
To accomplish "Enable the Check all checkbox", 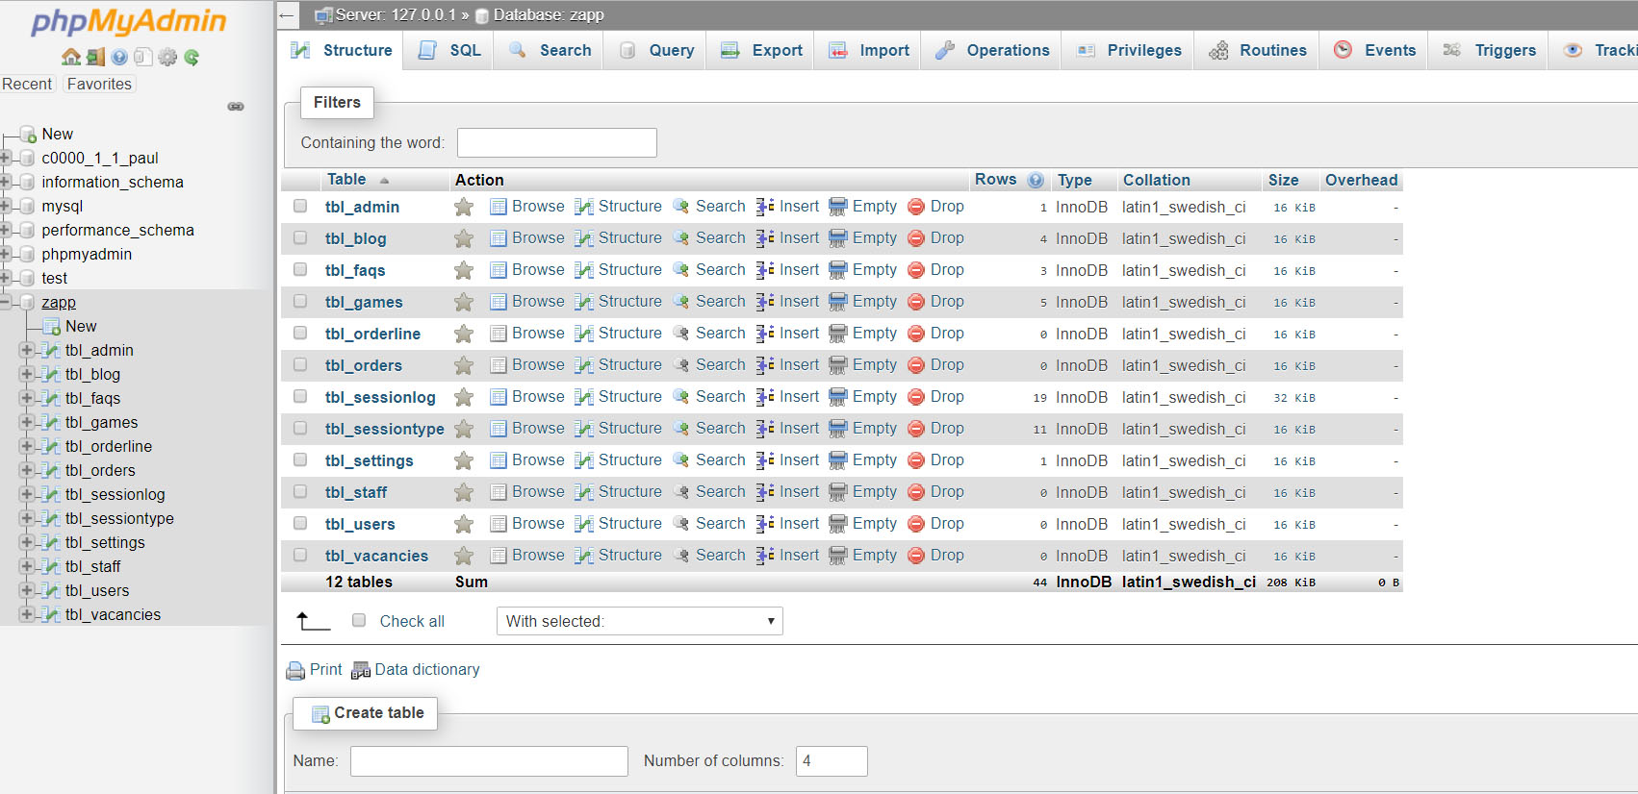I will [x=359, y=621].
